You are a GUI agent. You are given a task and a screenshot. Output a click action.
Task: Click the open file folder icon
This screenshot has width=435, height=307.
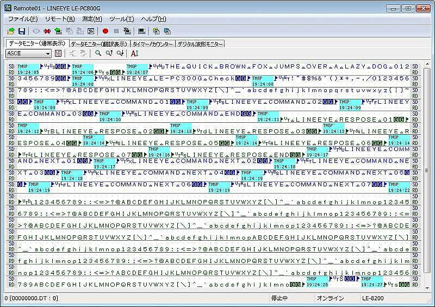tap(11, 31)
